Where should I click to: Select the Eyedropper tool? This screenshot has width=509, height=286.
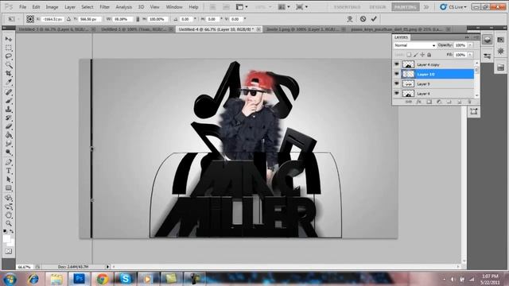tap(9, 83)
